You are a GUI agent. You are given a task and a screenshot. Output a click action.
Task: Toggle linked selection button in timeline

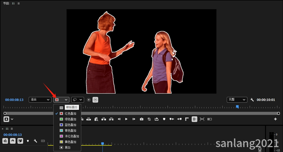(20, 141)
